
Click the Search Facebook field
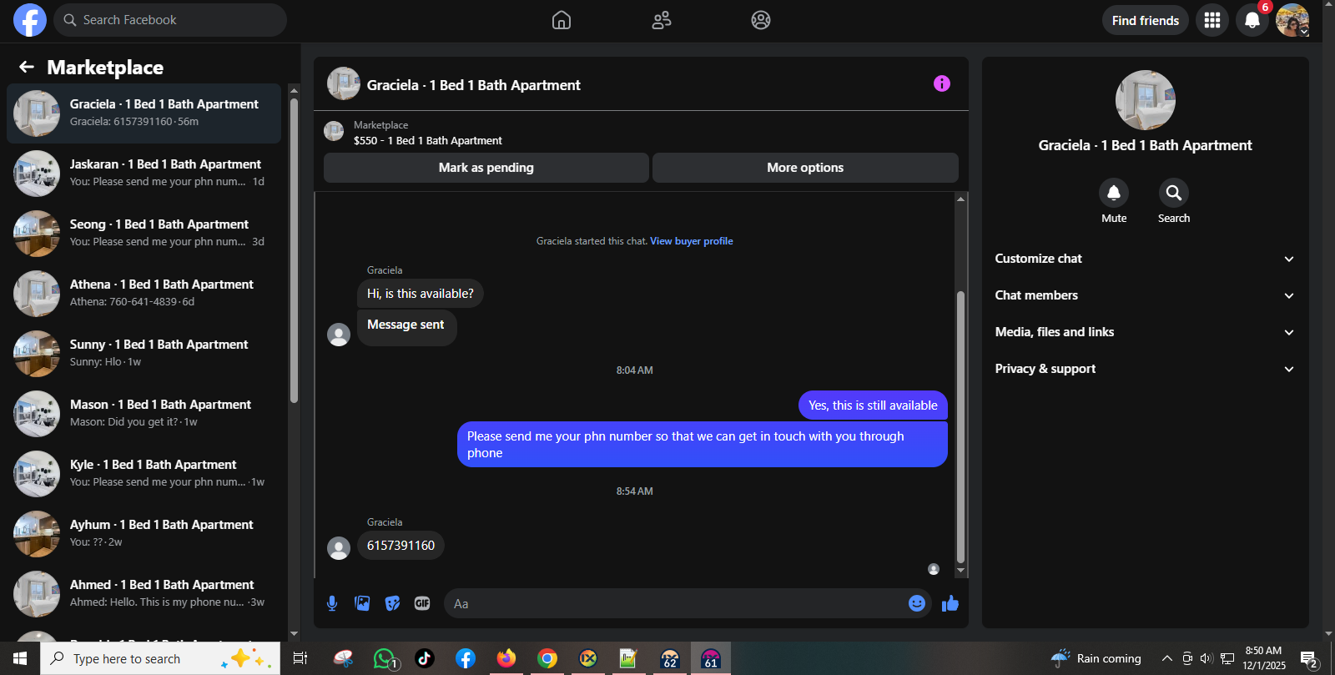pyautogui.click(x=170, y=20)
